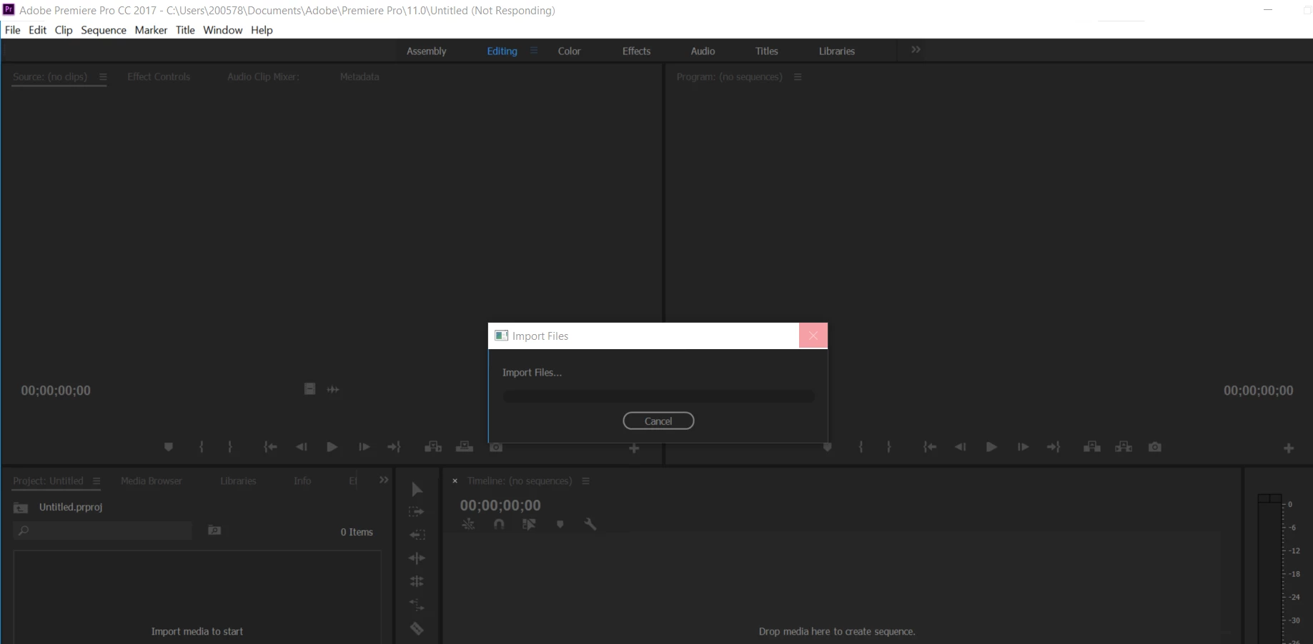The image size is (1313, 644).
Task: Step forward one frame in Program monitor
Action: click(1023, 447)
